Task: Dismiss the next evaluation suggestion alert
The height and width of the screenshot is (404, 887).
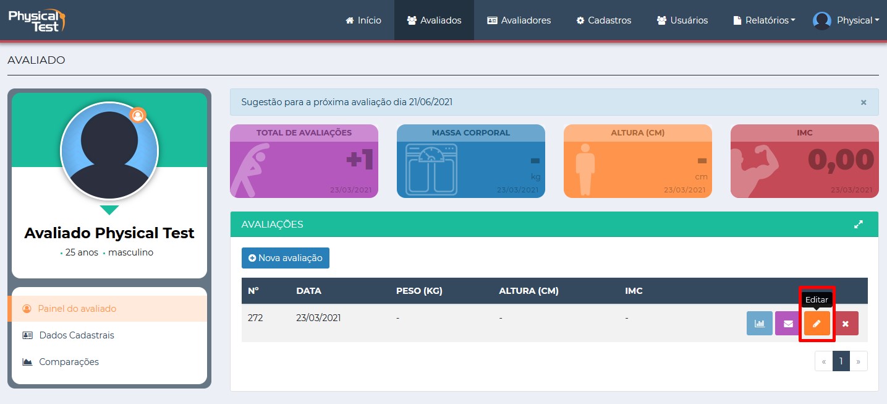Action: coord(864,102)
